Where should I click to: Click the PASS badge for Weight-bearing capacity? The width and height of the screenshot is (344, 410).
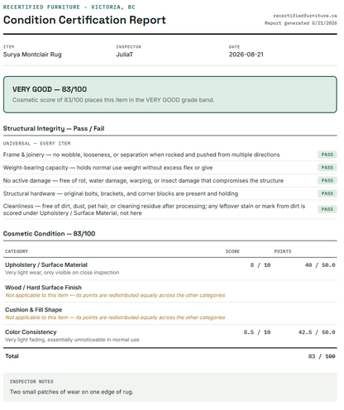click(x=327, y=168)
